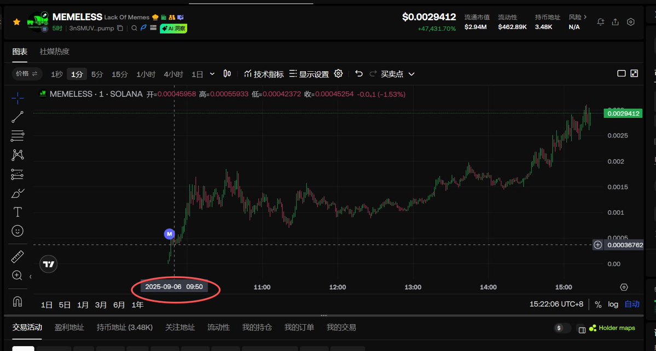Open the hexagon settings icon in header
656x351 pixels.
[x=631, y=22]
